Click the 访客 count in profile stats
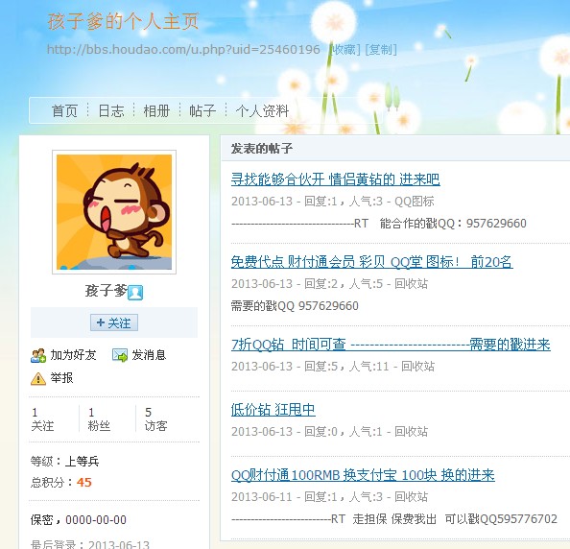The image size is (570, 549). point(156,419)
